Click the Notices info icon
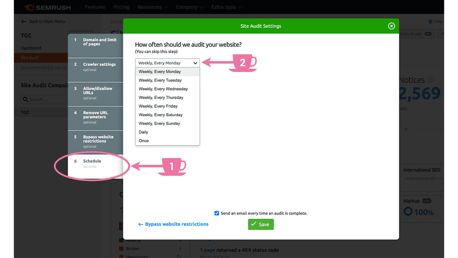The height and width of the screenshot is (258, 458). [x=432, y=80]
